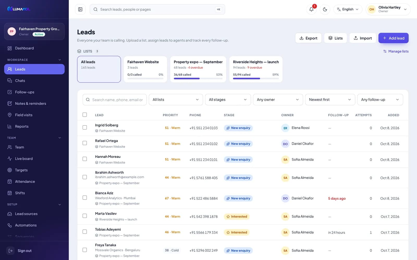This screenshot has width=417, height=260.
Task: Open the English language dropdown
Action: click(348, 9)
